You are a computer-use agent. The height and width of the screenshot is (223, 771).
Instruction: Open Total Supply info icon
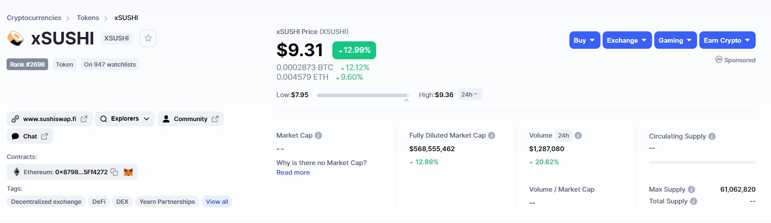tap(694, 201)
